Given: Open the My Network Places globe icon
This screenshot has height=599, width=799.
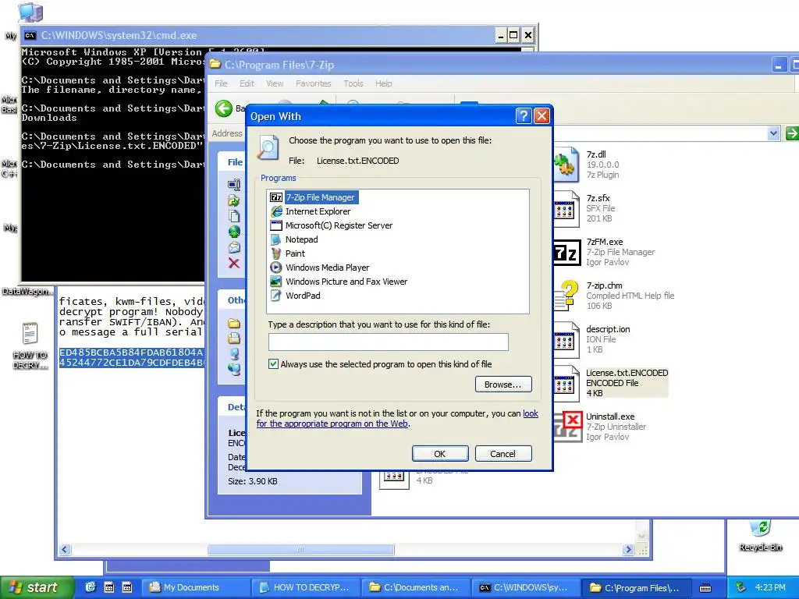Looking at the screenshot, I should coord(234,369).
